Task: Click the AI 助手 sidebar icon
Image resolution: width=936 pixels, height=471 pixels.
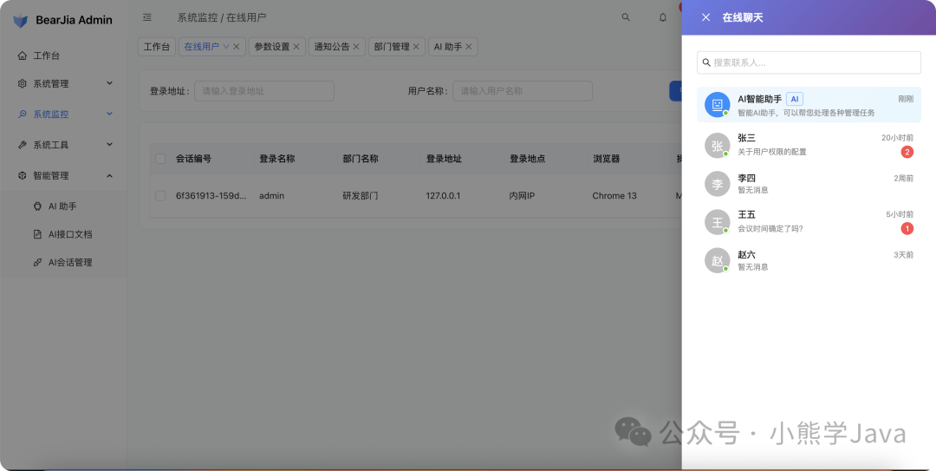Action: coord(37,206)
